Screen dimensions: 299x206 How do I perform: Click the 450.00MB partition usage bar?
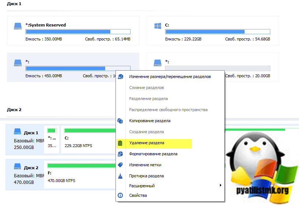[78, 68]
